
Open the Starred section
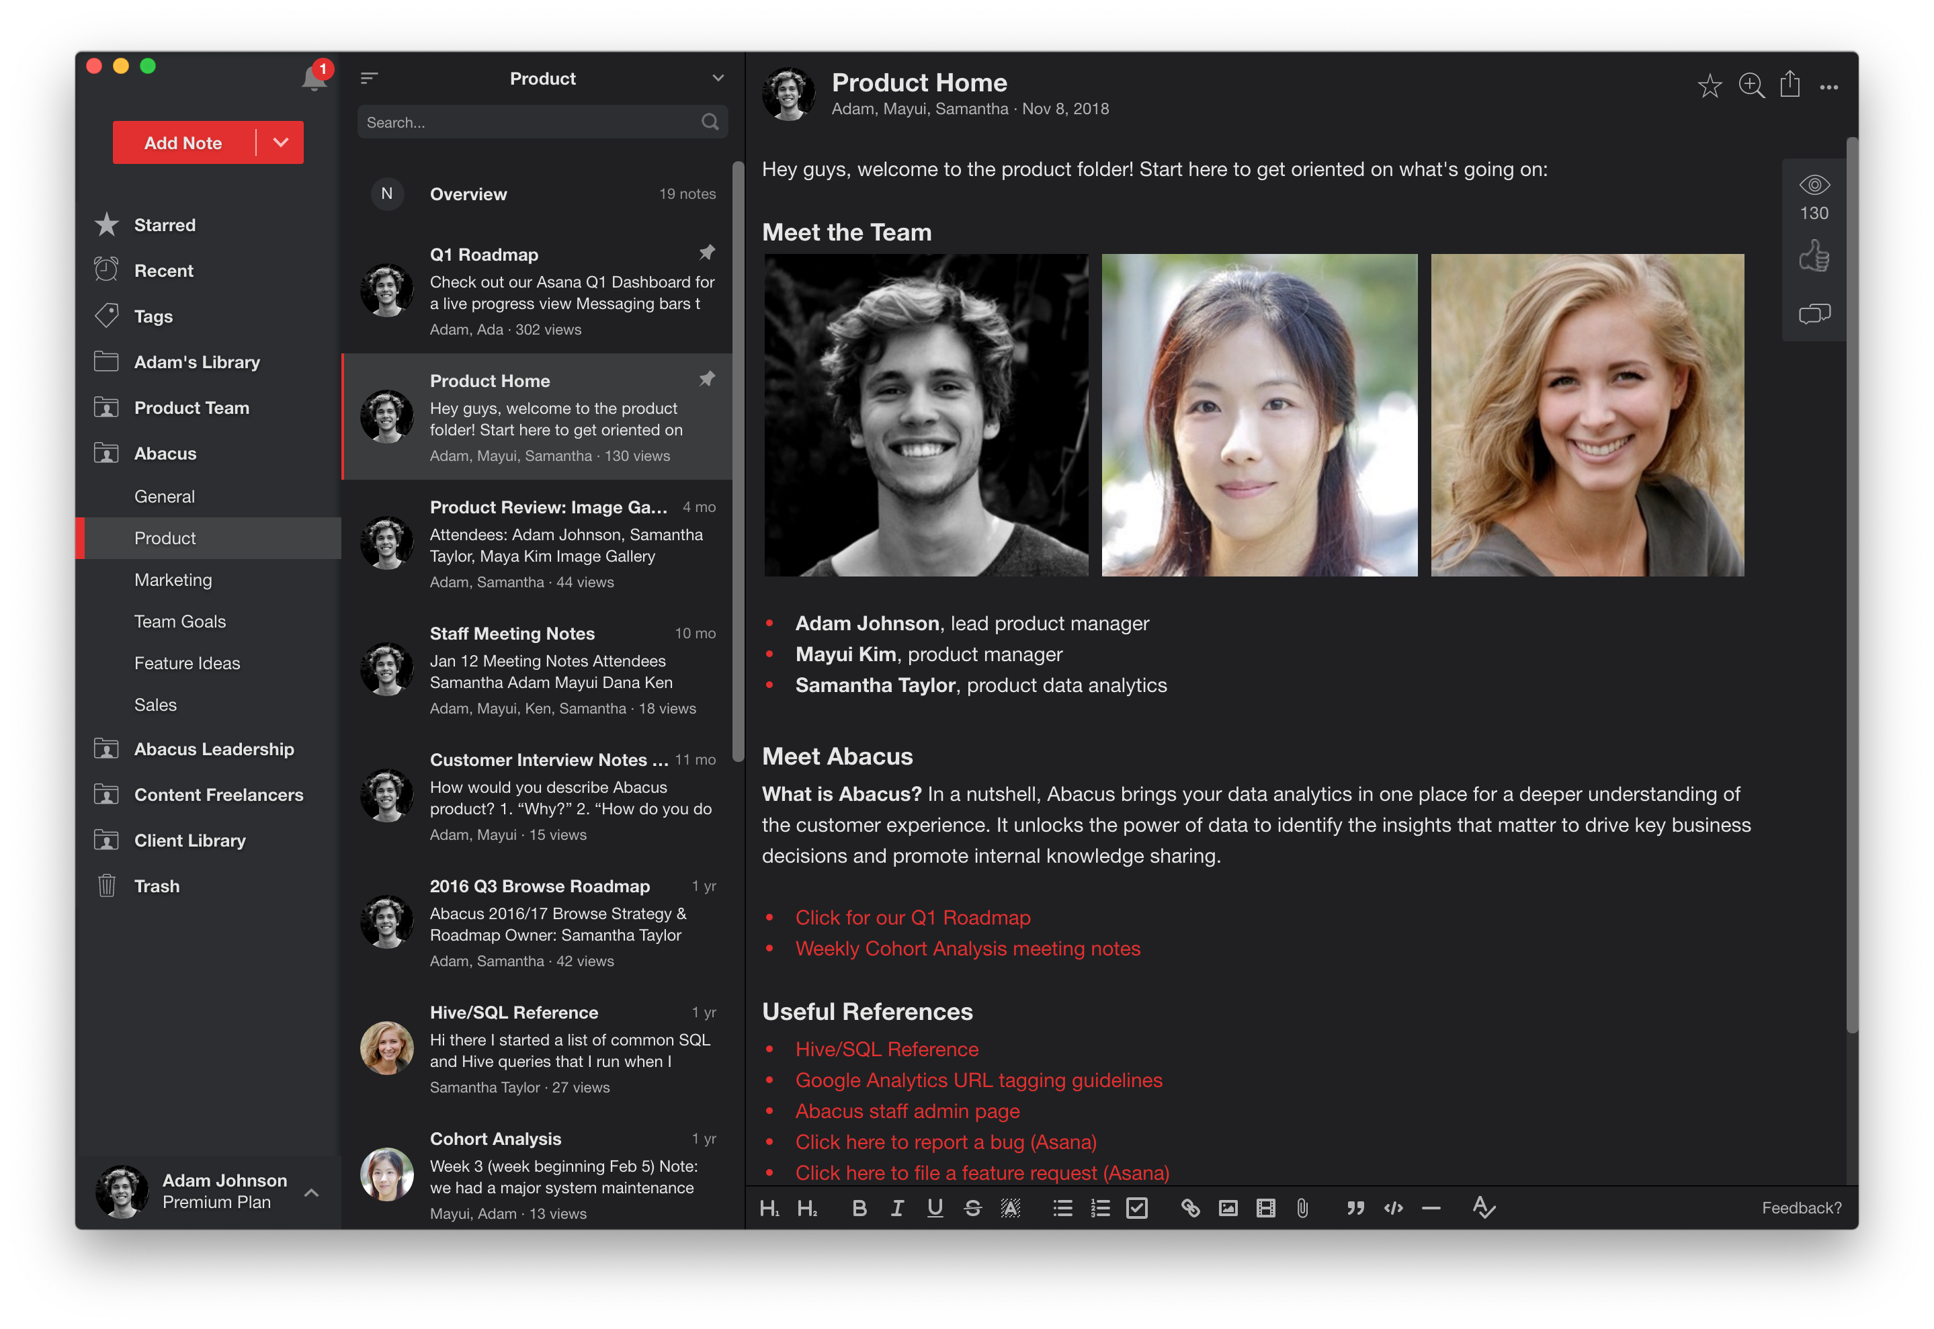[x=164, y=225]
